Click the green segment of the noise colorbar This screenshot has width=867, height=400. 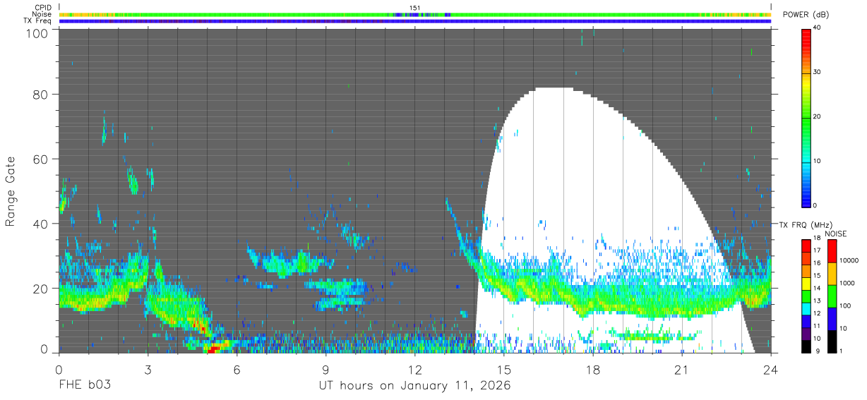click(x=831, y=296)
